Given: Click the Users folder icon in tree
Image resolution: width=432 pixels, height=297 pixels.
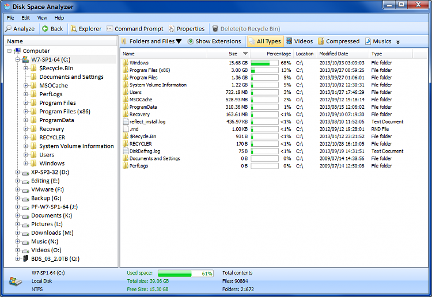Looking at the screenshot, I should (x=33, y=155).
